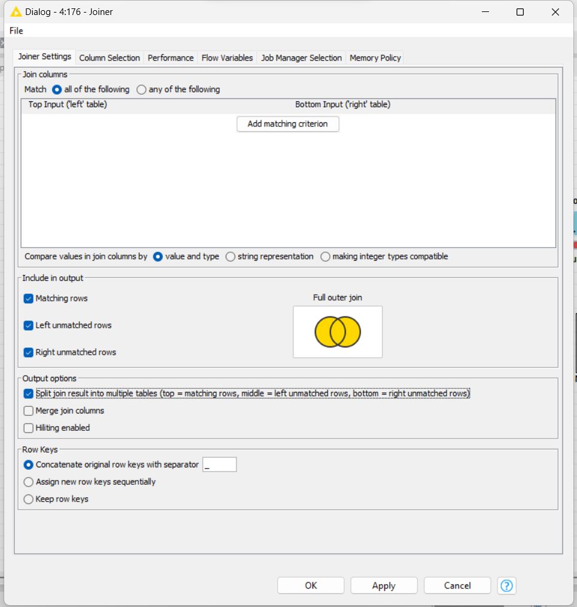Viewport: 577px width, 607px height.
Task: Choose making integer types compatible option
Action: coord(325,256)
